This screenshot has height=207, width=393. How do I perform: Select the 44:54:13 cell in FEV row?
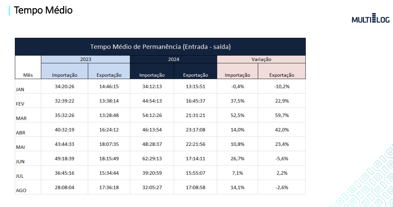(x=152, y=101)
